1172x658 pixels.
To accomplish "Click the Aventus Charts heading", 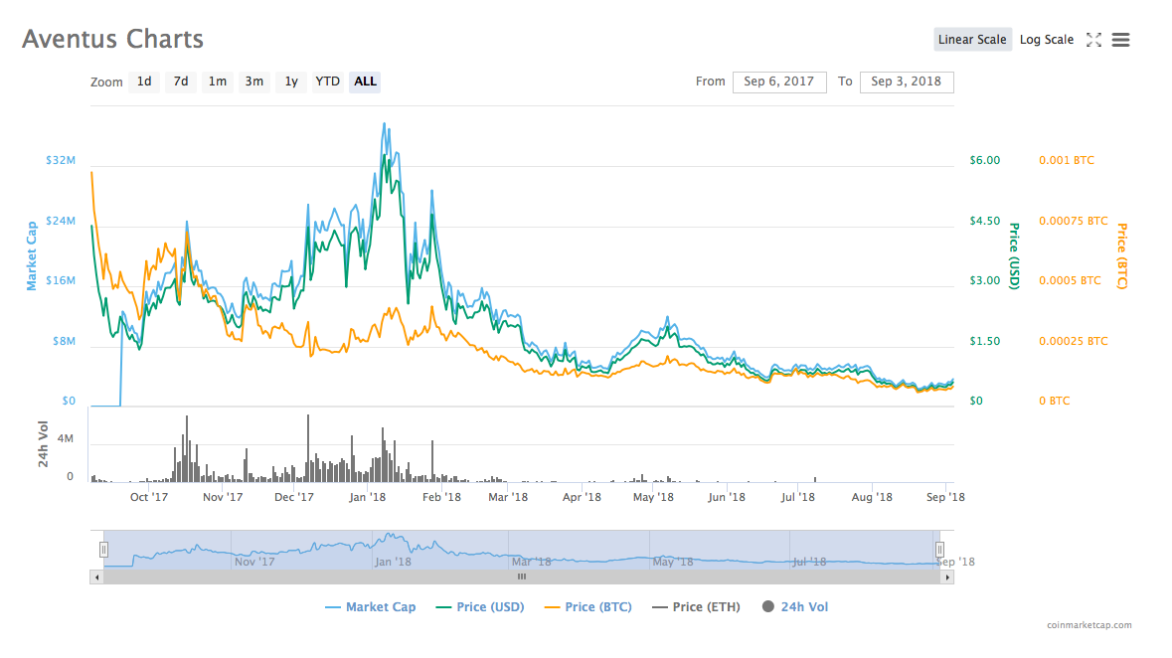I will (113, 39).
